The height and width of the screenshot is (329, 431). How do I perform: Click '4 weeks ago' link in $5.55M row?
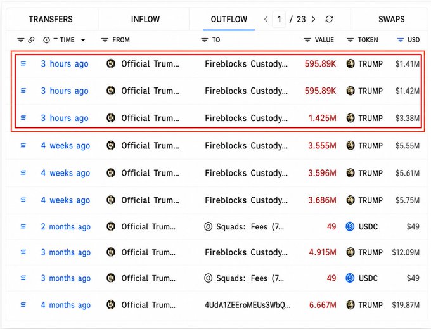click(x=65, y=146)
